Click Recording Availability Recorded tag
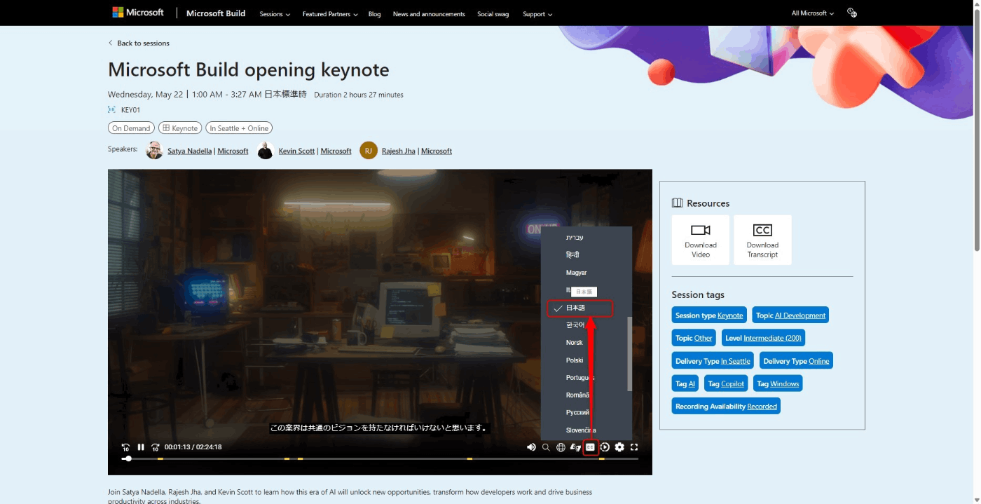 (726, 406)
